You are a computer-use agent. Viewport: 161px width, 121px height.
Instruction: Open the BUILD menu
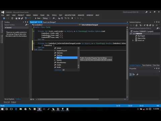(x=29, y=15)
